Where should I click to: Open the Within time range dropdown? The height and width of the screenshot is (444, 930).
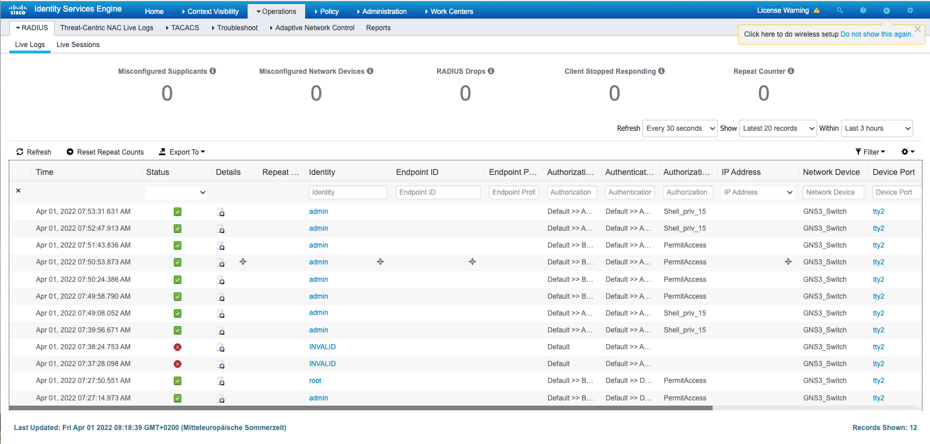coord(877,128)
